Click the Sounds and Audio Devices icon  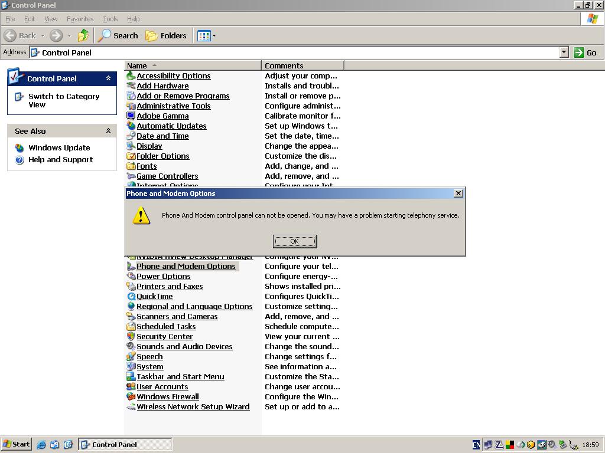tap(131, 346)
